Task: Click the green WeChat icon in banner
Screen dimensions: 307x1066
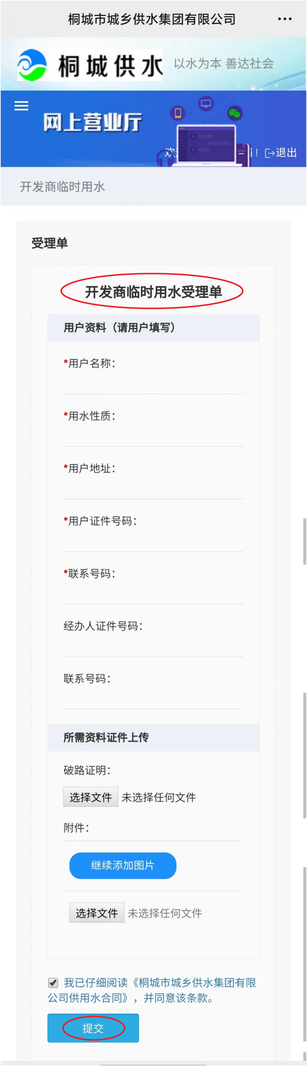Action: [235, 112]
